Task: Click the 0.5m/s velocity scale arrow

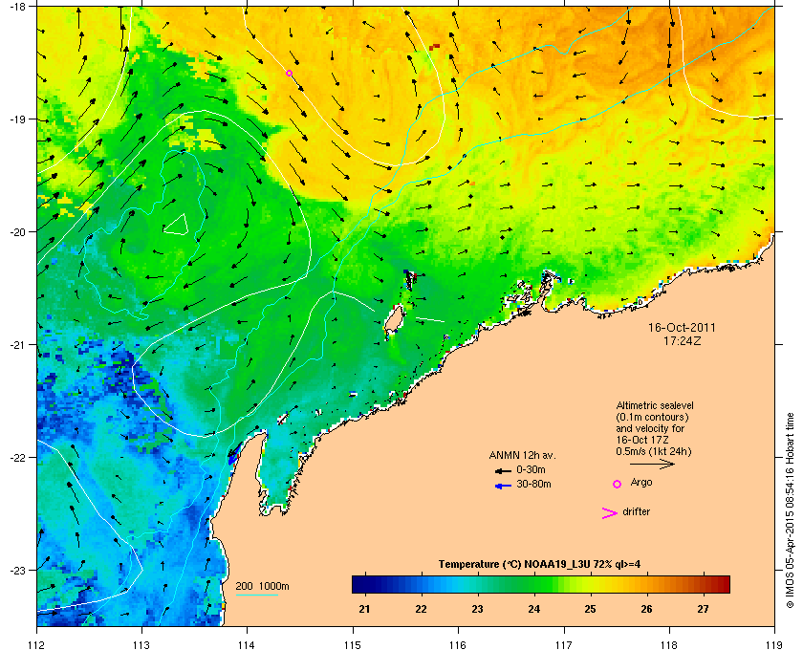Action: 652,464
